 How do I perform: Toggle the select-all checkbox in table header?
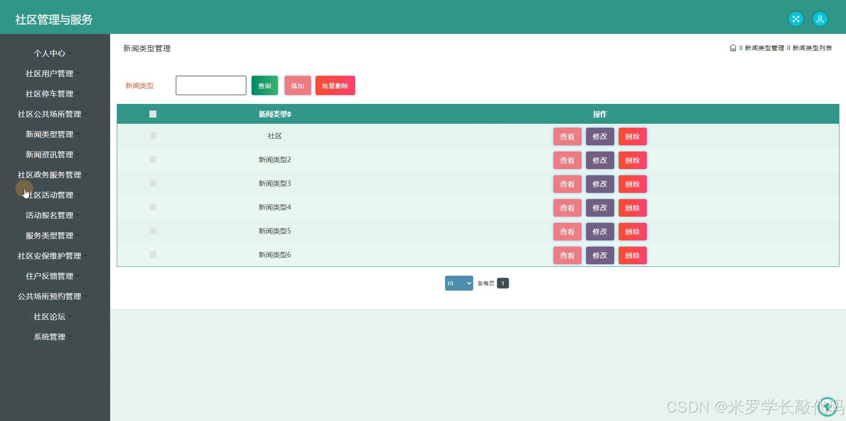(x=153, y=114)
